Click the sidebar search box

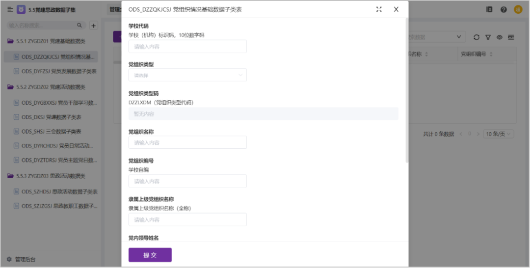[46, 26]
